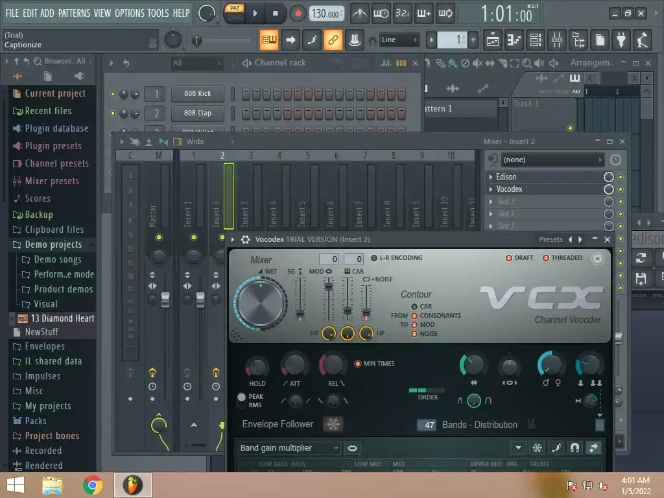Click the headphones icon in band gain toolbar
Viewport: 664px width, 498px height.
pyautogui.click(x=575, y=447)
